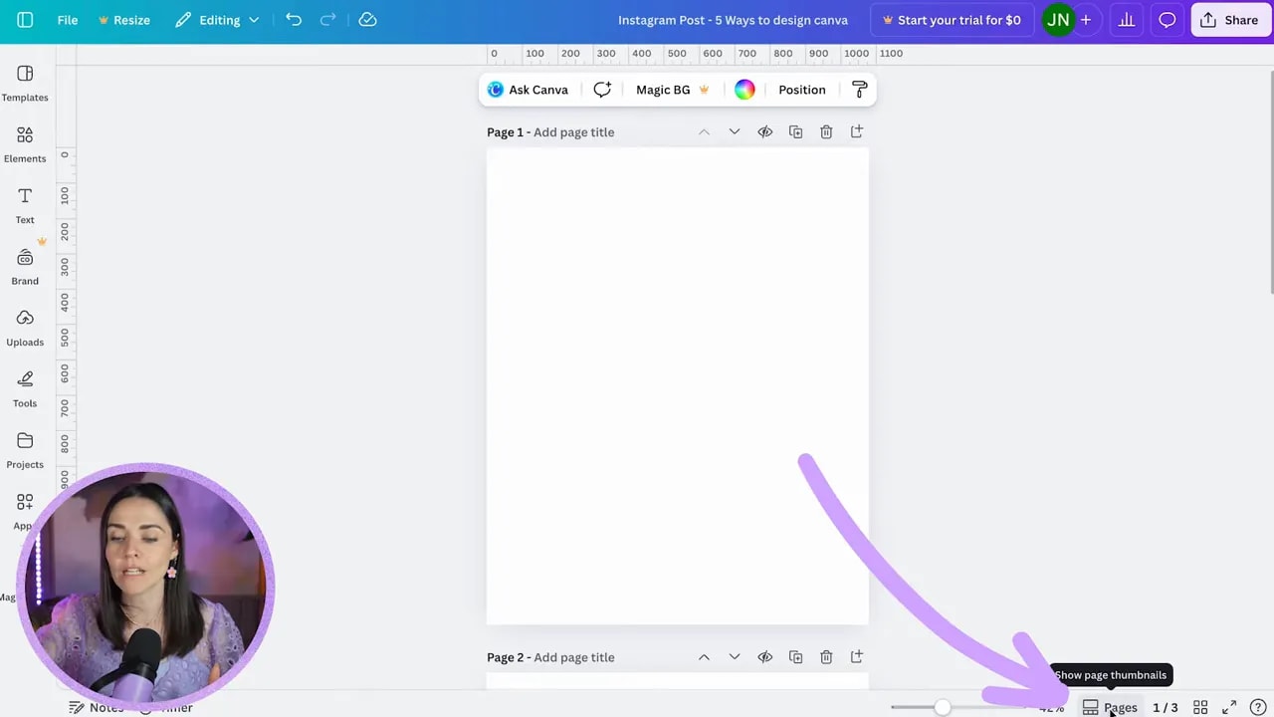The image size is (1274, 717).
Task: Click the Share button
Action: click(1230, 20)
